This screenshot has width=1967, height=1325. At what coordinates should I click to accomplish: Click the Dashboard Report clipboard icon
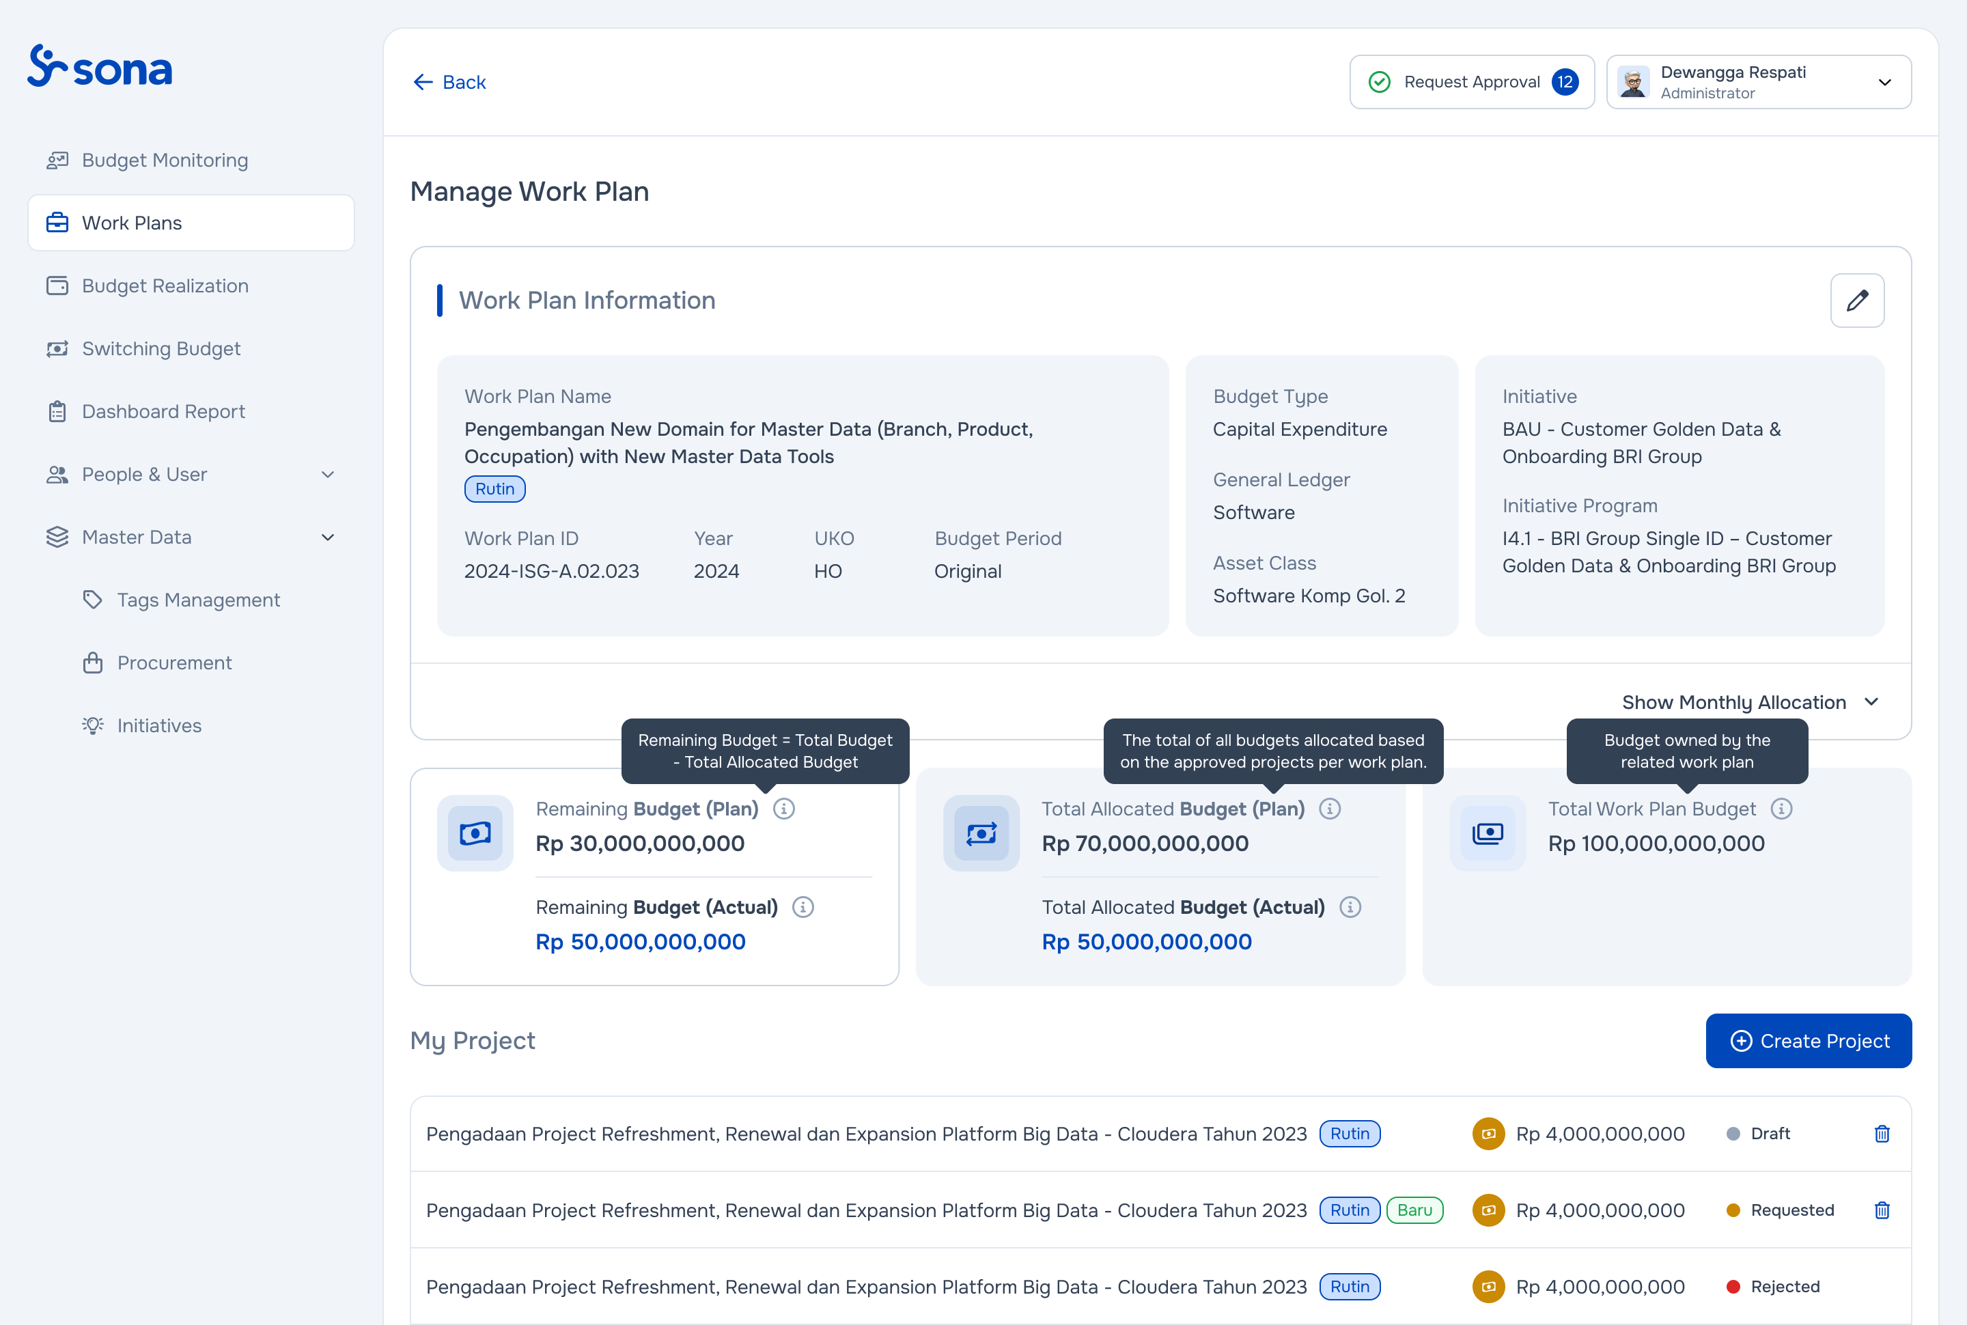(57, 412)
